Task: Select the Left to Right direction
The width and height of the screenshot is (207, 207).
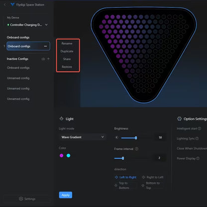Action: click(125, 177)
